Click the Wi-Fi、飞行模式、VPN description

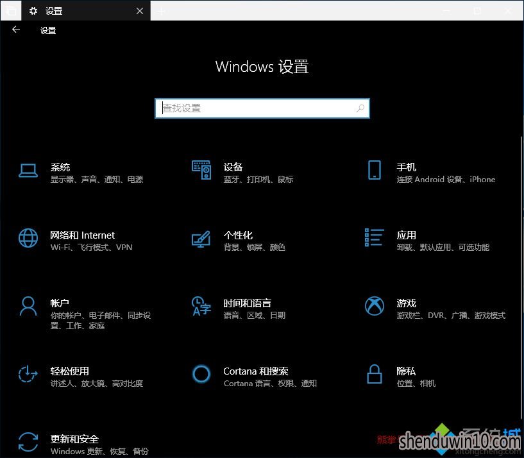(x=92, y=248)
